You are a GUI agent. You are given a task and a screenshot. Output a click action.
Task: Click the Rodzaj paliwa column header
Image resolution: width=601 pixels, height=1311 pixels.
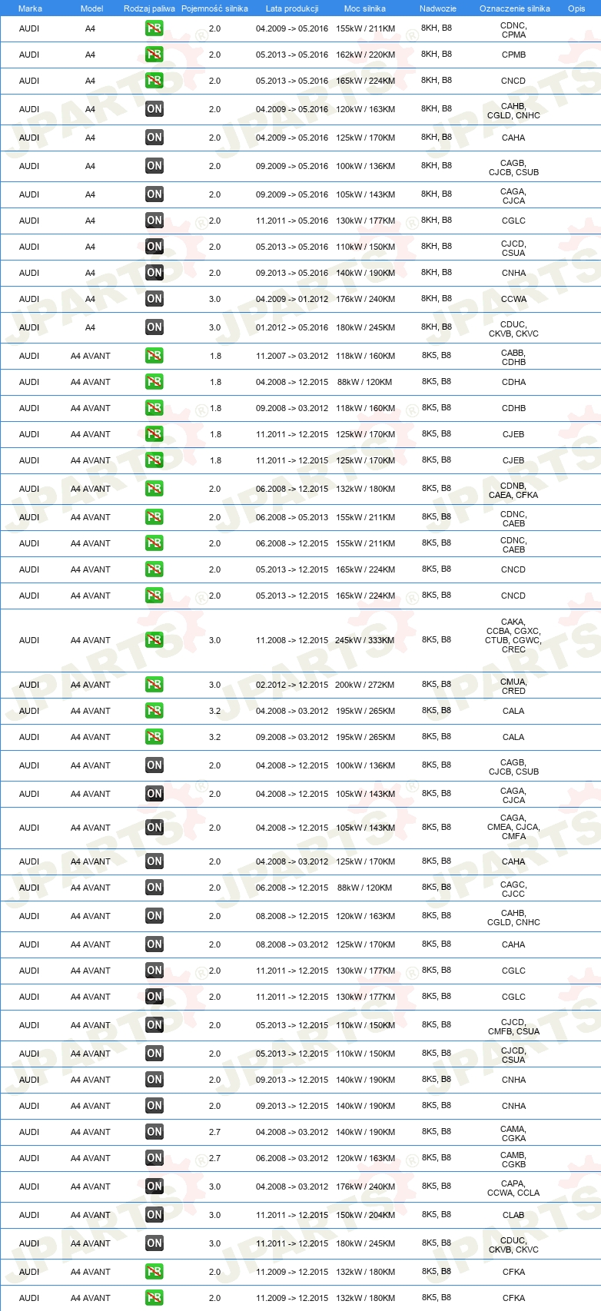point(149,8)
